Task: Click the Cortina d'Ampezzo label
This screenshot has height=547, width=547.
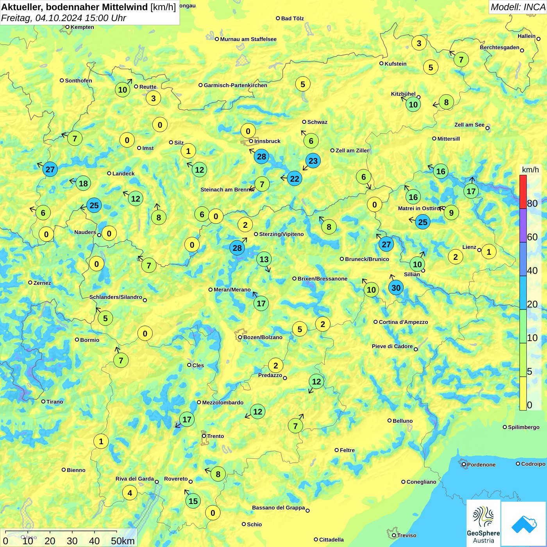Action: pyautogui.click(x=403, y=322)
